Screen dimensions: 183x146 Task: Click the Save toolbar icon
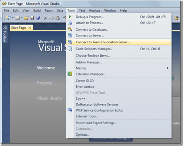pos(32,18)
